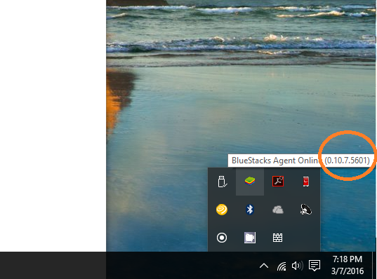Open the Bluetooth devices tray icon

[x=250, y=210]
